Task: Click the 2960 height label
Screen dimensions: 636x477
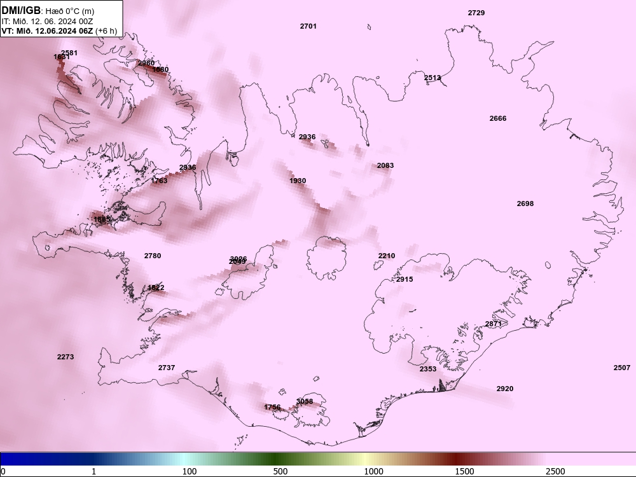Action: [146, 63]
